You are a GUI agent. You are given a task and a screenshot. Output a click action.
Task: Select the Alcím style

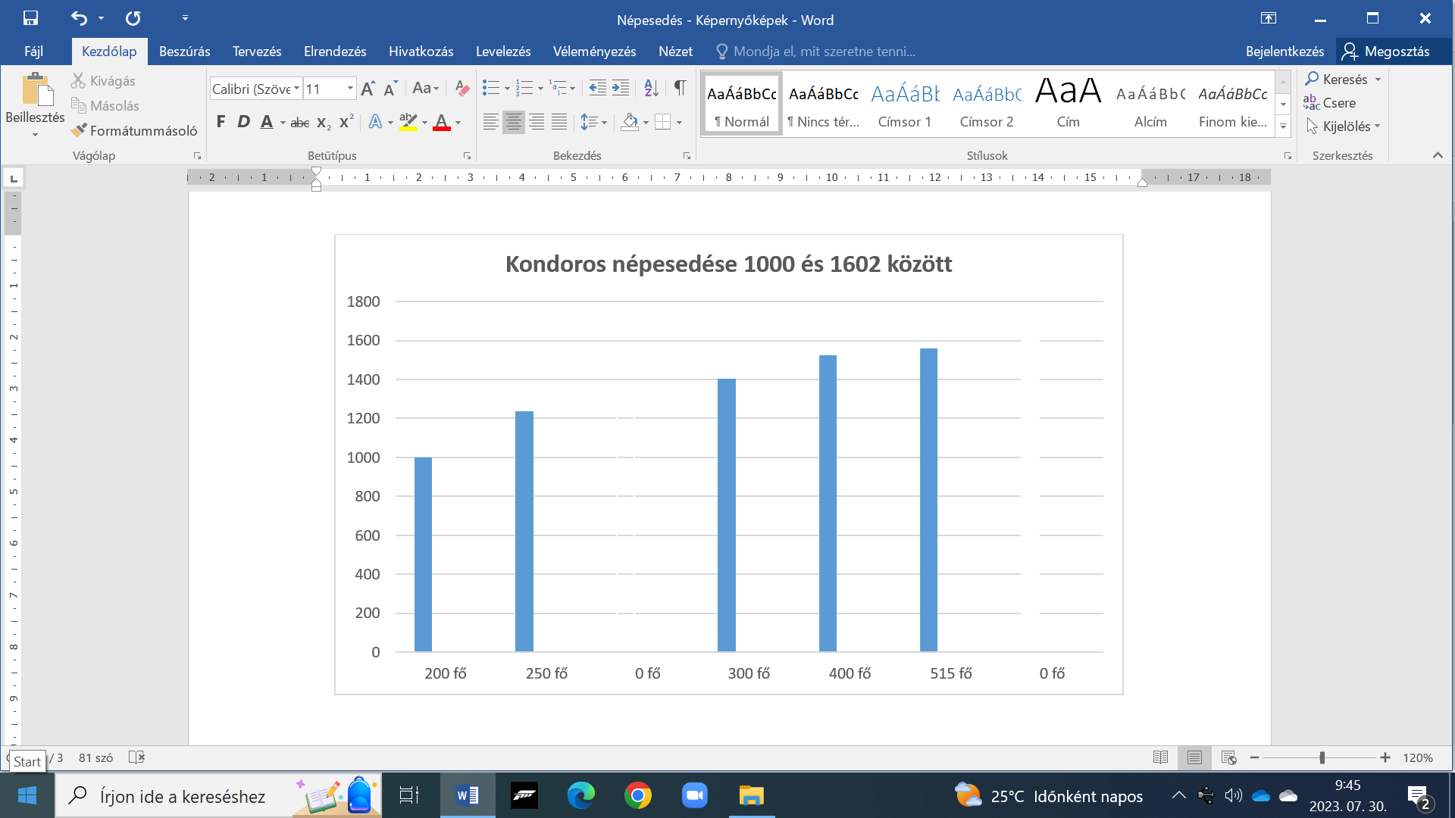(x=1150, y=104)
